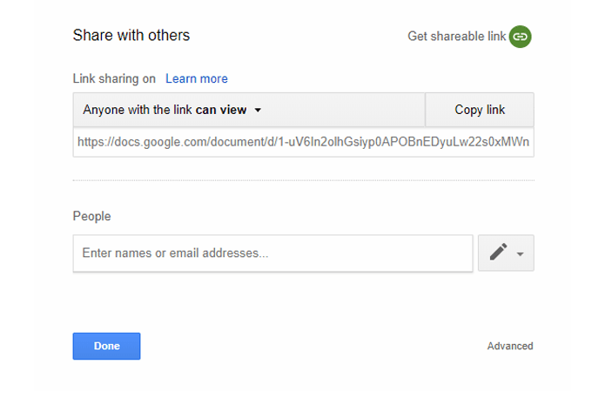This screenshot has width=592, height=418.
Task: Open the Learn more link
Action: click(197, 78)
